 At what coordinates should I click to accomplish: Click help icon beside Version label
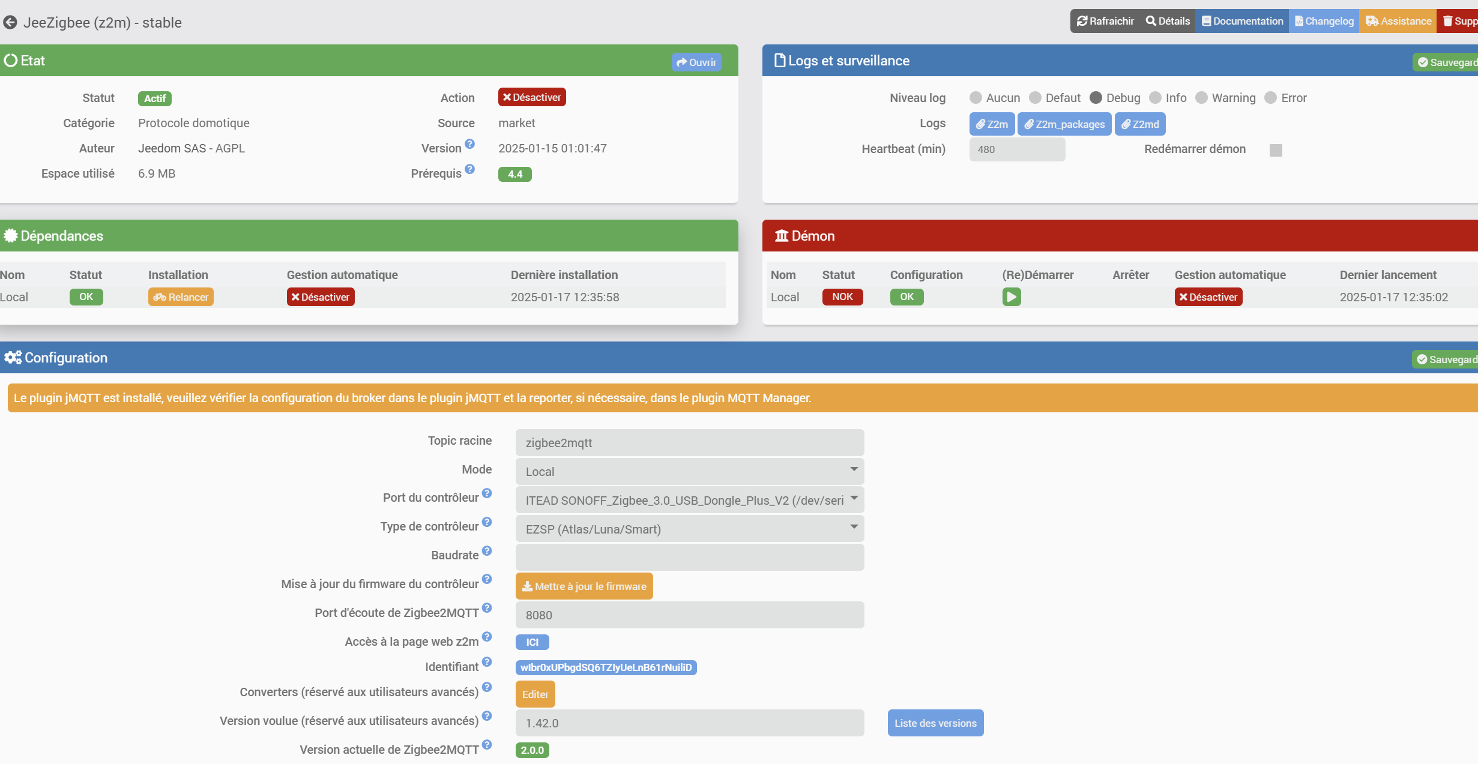click(469, 144)
